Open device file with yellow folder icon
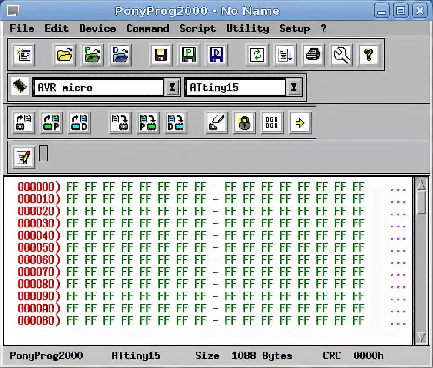The height and width of the screenshot is (368, 433). point(65,54)
